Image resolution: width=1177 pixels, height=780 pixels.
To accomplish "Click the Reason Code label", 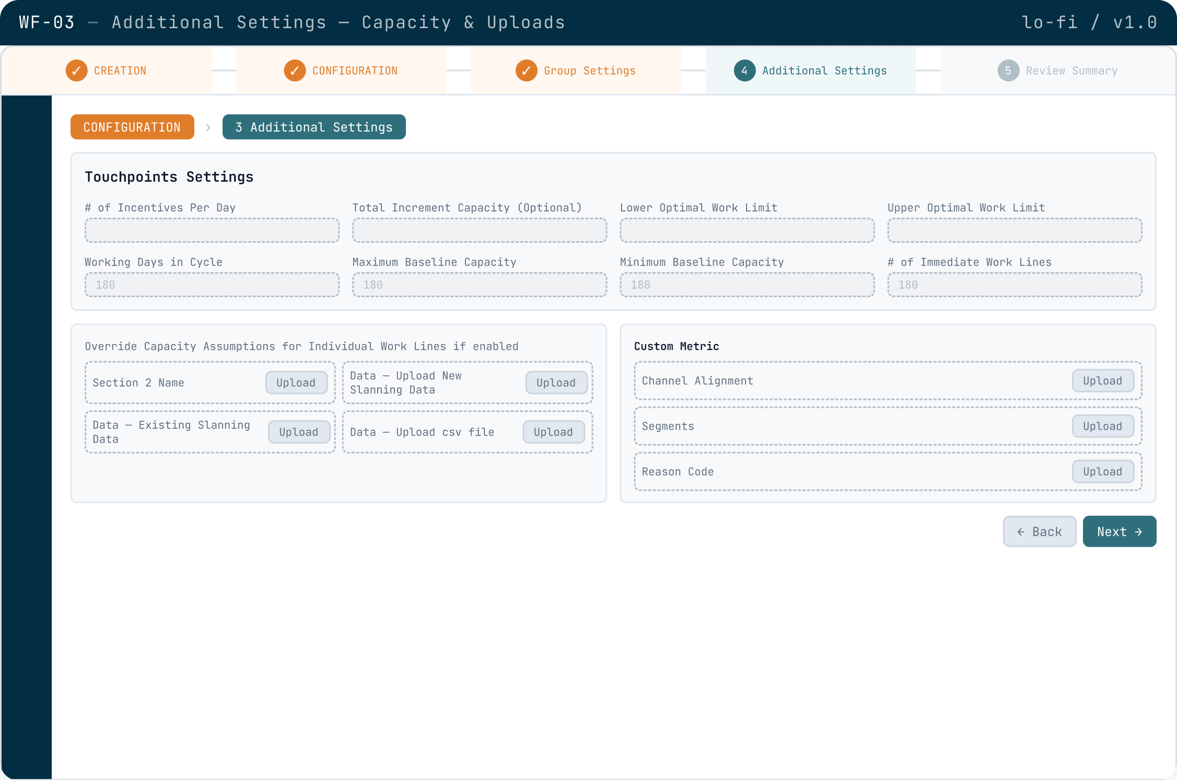I will [678, 471].
